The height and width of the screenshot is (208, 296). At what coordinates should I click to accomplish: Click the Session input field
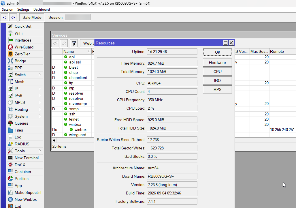pos(78,17)
